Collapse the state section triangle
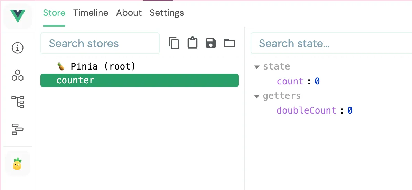412x190 pixels. point(257,67)
